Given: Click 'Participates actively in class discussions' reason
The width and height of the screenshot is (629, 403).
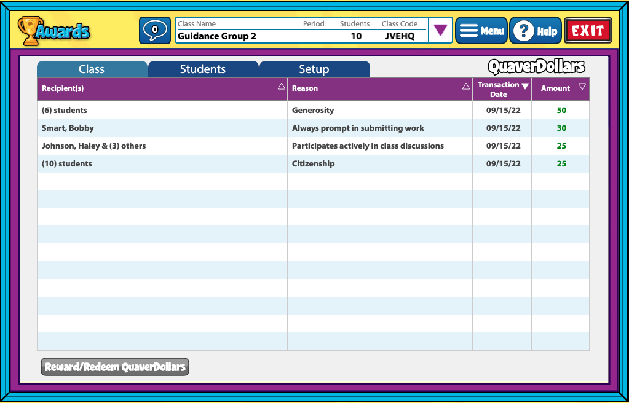Looking at the screenshot, I should click(x=380, y=146).
